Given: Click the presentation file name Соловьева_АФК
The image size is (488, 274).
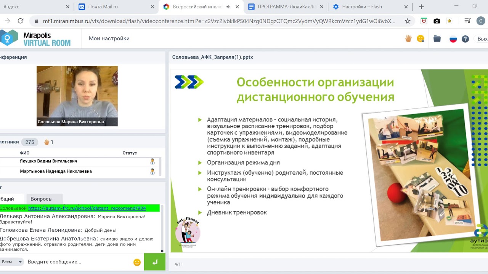Looking at the screenshot, I should (212, 57).
